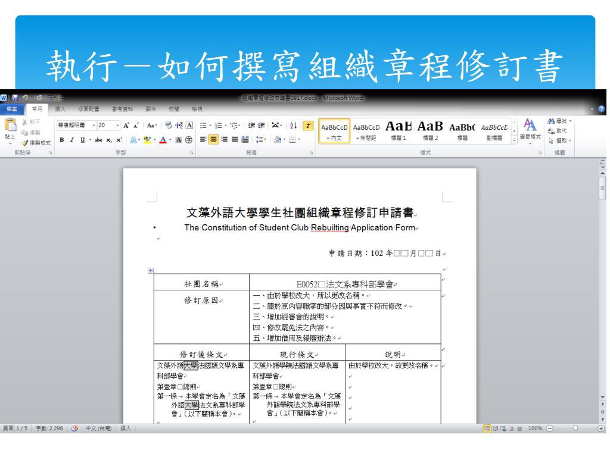Click the Align Left icon
This screenshot has width=610, height=457.
click(x=203, y=139)
